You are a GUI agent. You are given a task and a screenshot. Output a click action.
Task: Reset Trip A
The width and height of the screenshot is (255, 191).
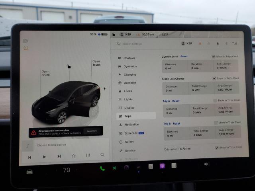176,101
